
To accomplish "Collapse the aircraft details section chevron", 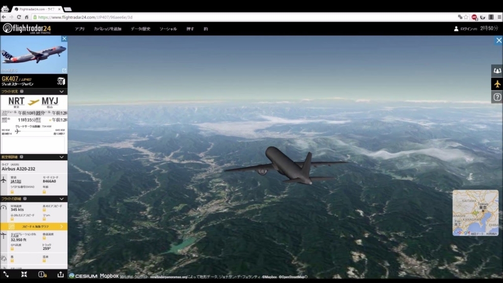I will point(61,157).
